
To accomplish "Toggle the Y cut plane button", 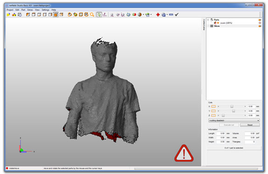I will point(213,111).
